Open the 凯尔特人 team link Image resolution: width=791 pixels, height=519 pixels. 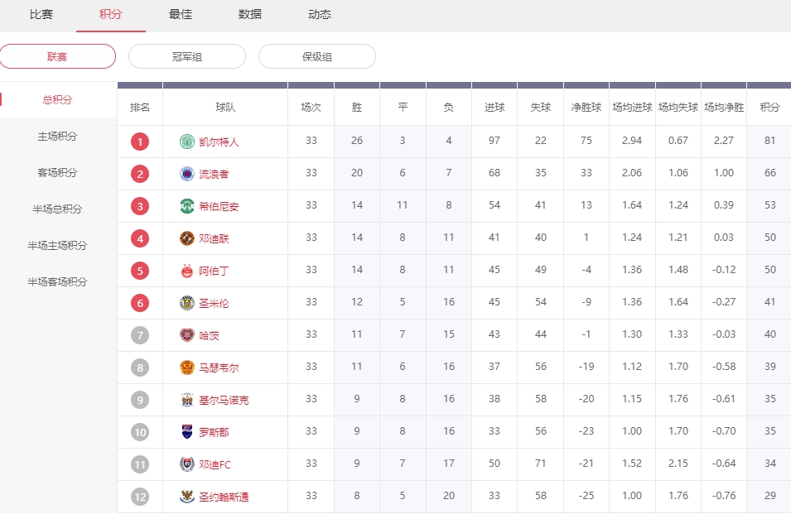[219, 142]
